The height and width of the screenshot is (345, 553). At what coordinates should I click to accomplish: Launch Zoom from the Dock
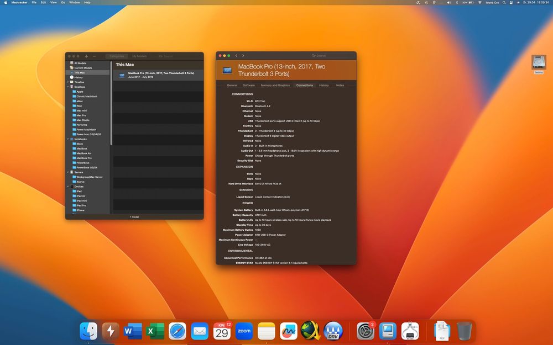tap(244, 331)
